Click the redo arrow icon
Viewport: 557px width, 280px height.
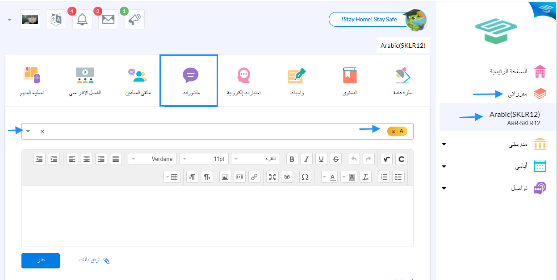[369, 159]
